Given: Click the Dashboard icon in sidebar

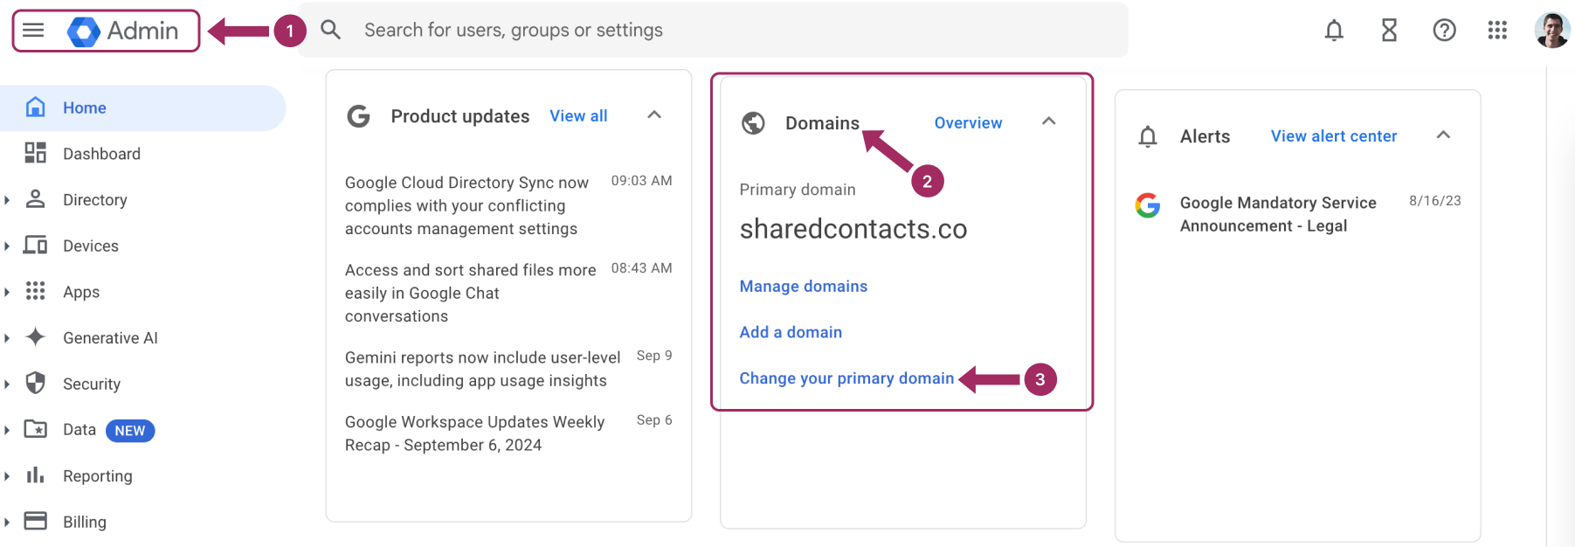Looking at the screenshot, I should [x=35, y=153].
